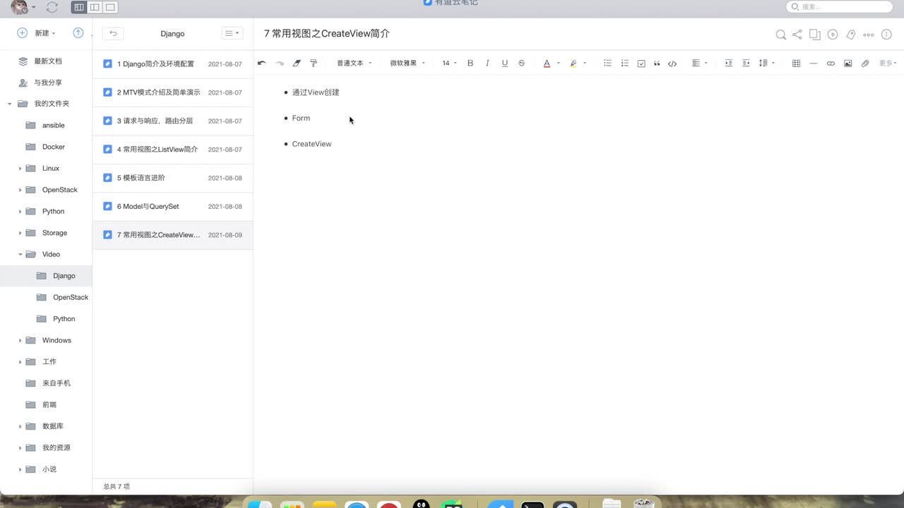Click the upload arrow icon
This screenshot has height=508, width=904.
pyautogui.click(x=78, y=33)
